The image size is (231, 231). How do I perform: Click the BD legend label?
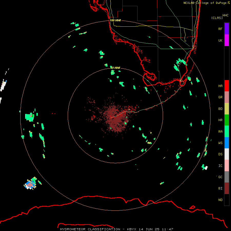point(220,109)
